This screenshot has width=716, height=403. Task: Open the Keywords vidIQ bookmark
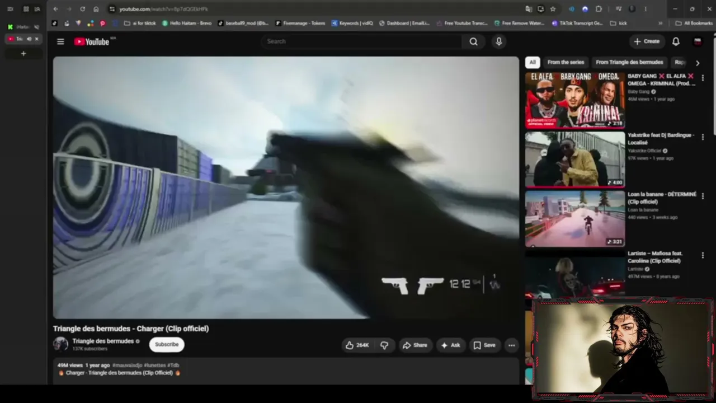coord(352,24)
